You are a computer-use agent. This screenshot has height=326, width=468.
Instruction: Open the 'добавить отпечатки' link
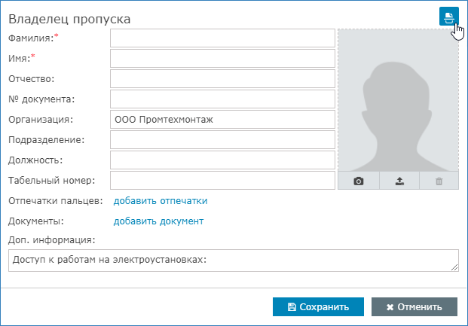(160, 201)
